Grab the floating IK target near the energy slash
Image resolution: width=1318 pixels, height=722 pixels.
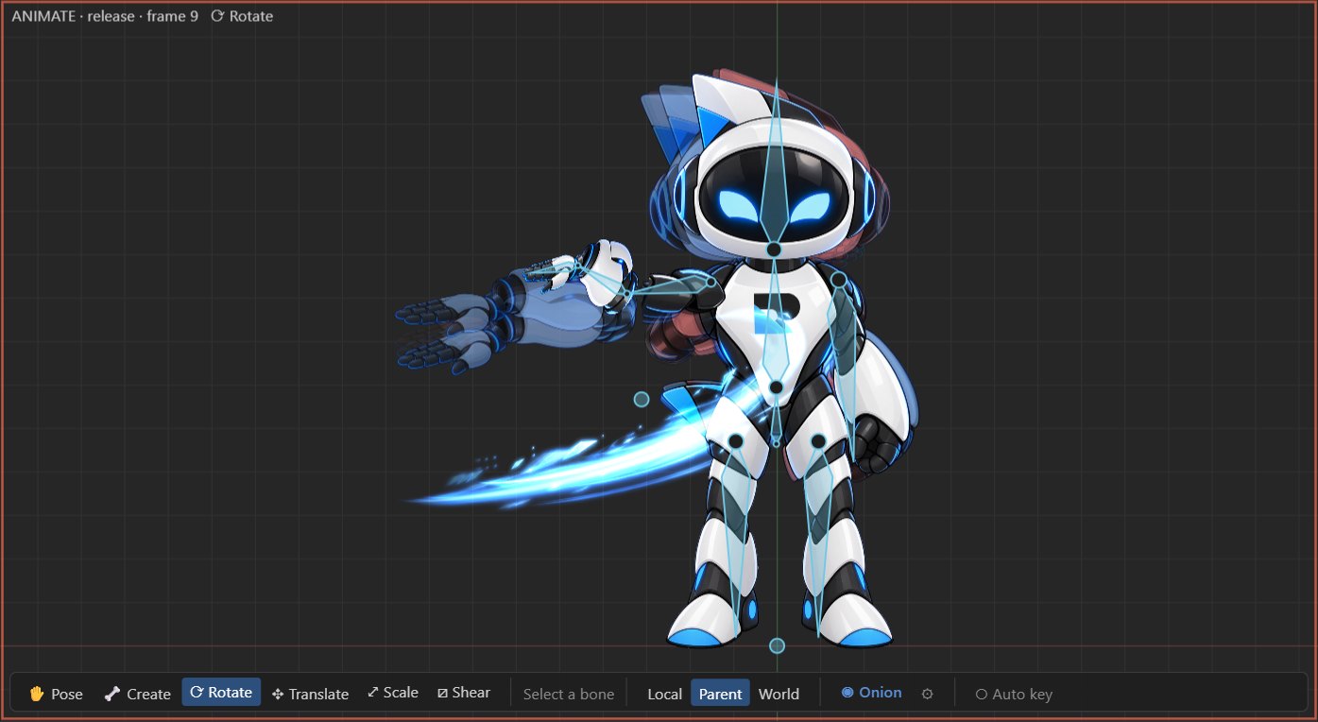[642, 400]
